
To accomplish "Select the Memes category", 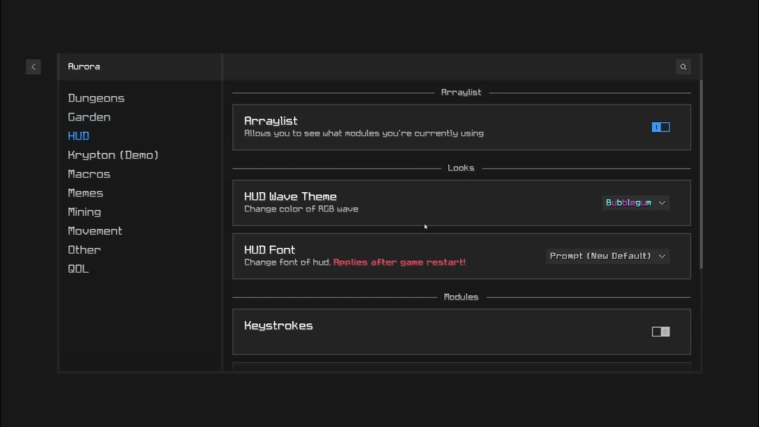I will [85, 193].
